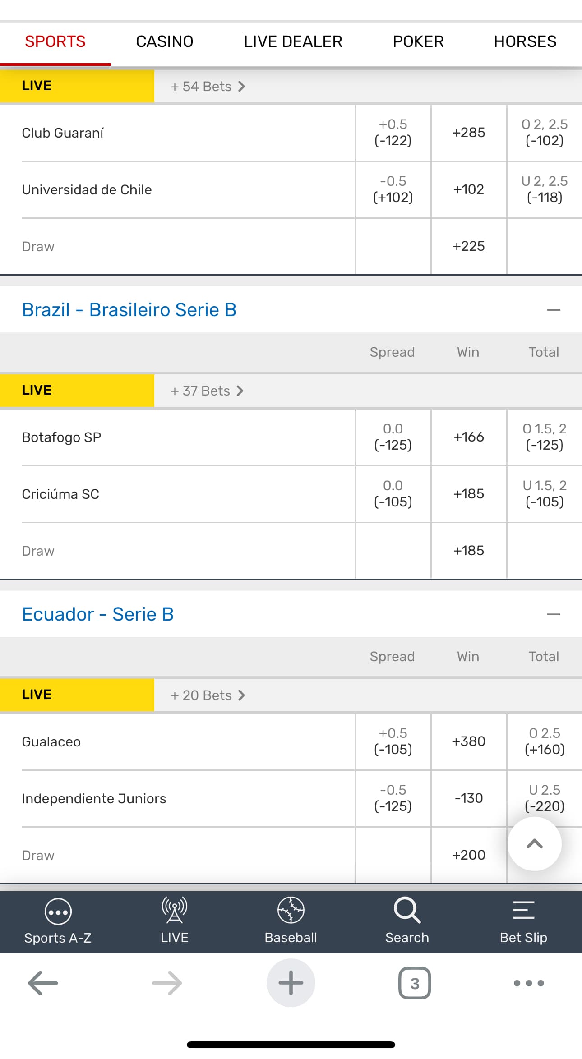
Task: Switch to the CASINO tab
Action: coord(164,41)
